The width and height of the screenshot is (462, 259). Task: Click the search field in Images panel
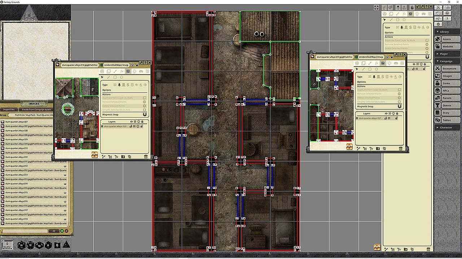(25, 231)
